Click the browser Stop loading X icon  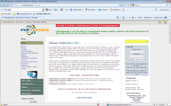(x=129, y=5)
